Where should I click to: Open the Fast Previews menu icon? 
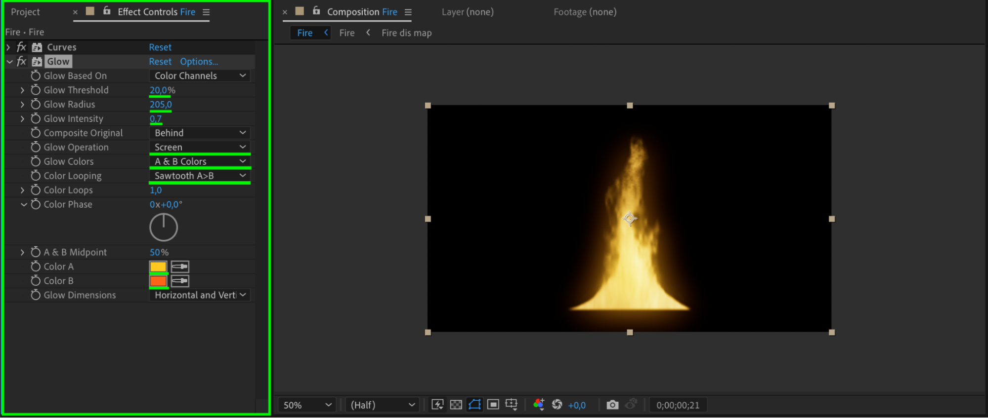pyautogui.click(x=437, y=405)
